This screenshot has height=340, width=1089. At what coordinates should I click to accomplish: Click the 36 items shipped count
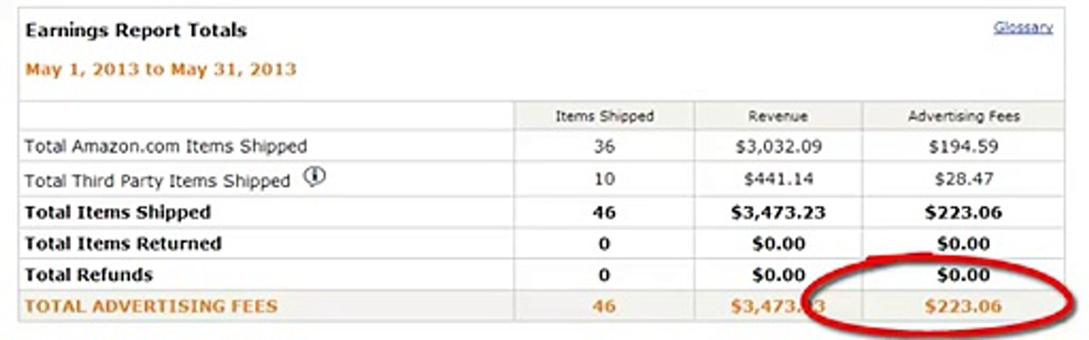pyautogui.click(x=604, y=146)
